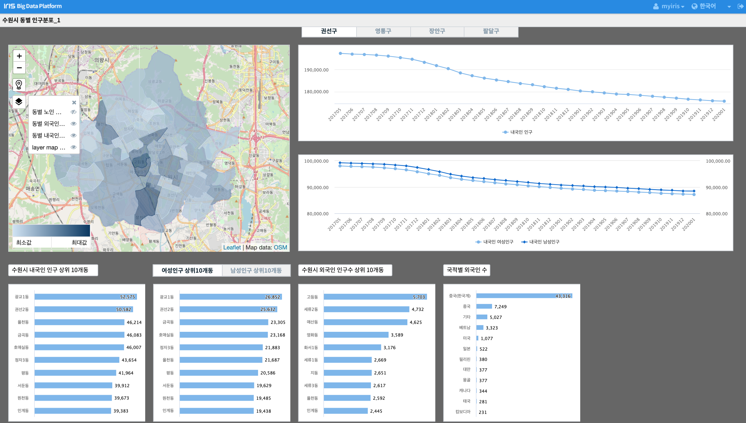Click the 매산동 bar showing 4,625
This screenshot has height=423, width=746.
(366, 322)
